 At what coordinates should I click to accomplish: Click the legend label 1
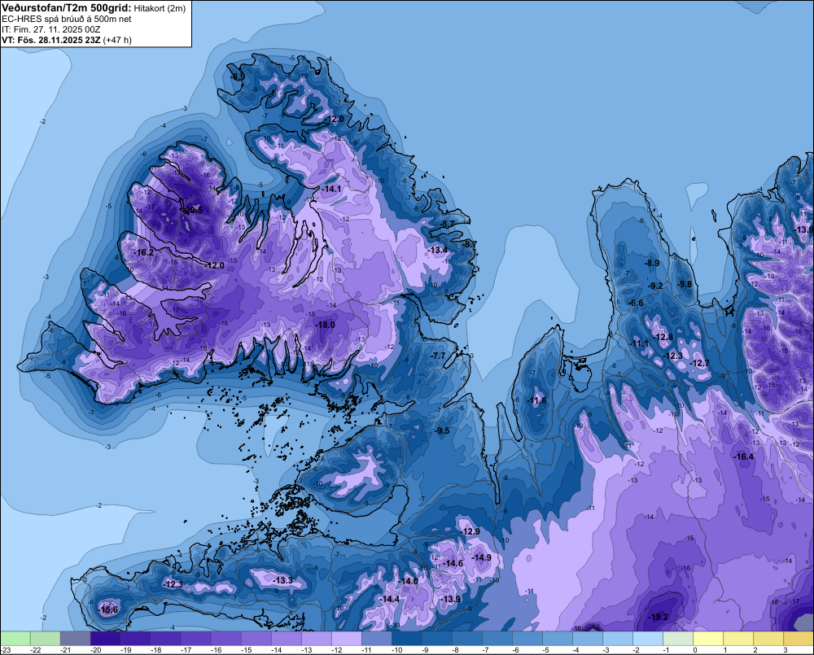click(x=725, y=650)
